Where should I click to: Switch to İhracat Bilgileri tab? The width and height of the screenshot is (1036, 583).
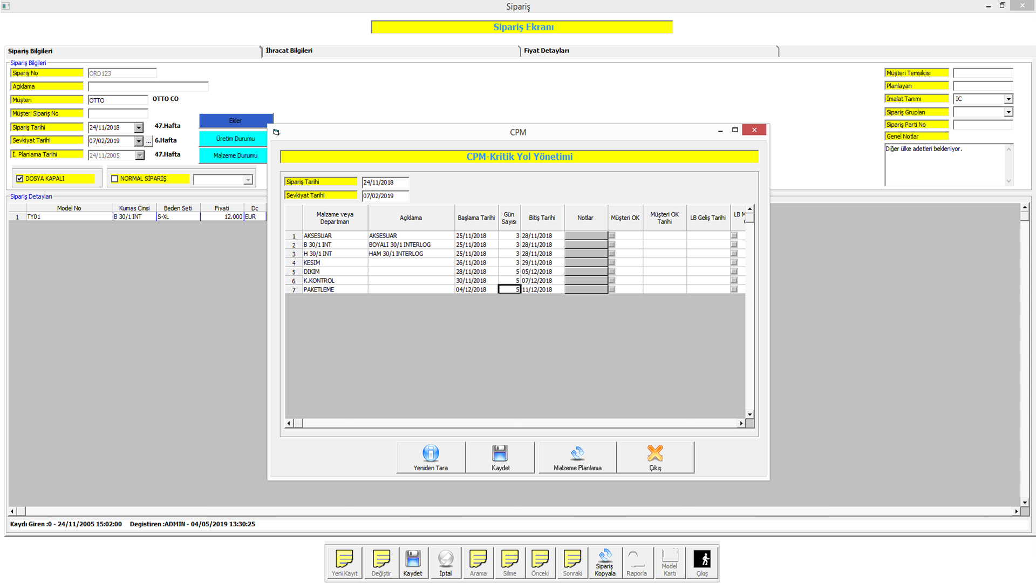click(289, 51)
